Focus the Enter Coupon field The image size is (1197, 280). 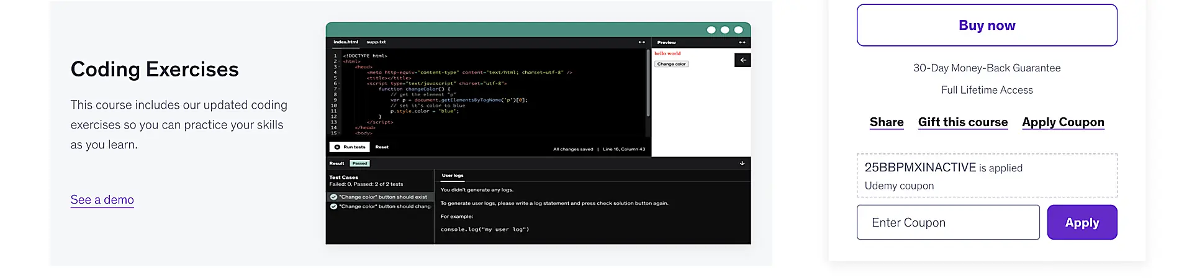pos(948,222)
